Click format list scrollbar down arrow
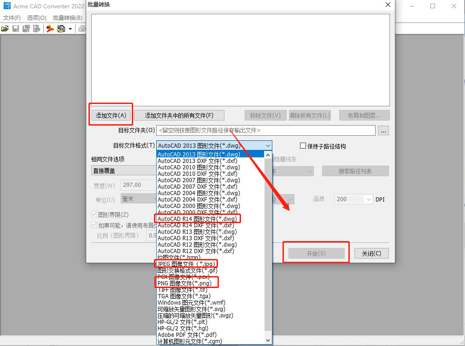Viewport: 465px width, 346px height. [x=268, y=340]
